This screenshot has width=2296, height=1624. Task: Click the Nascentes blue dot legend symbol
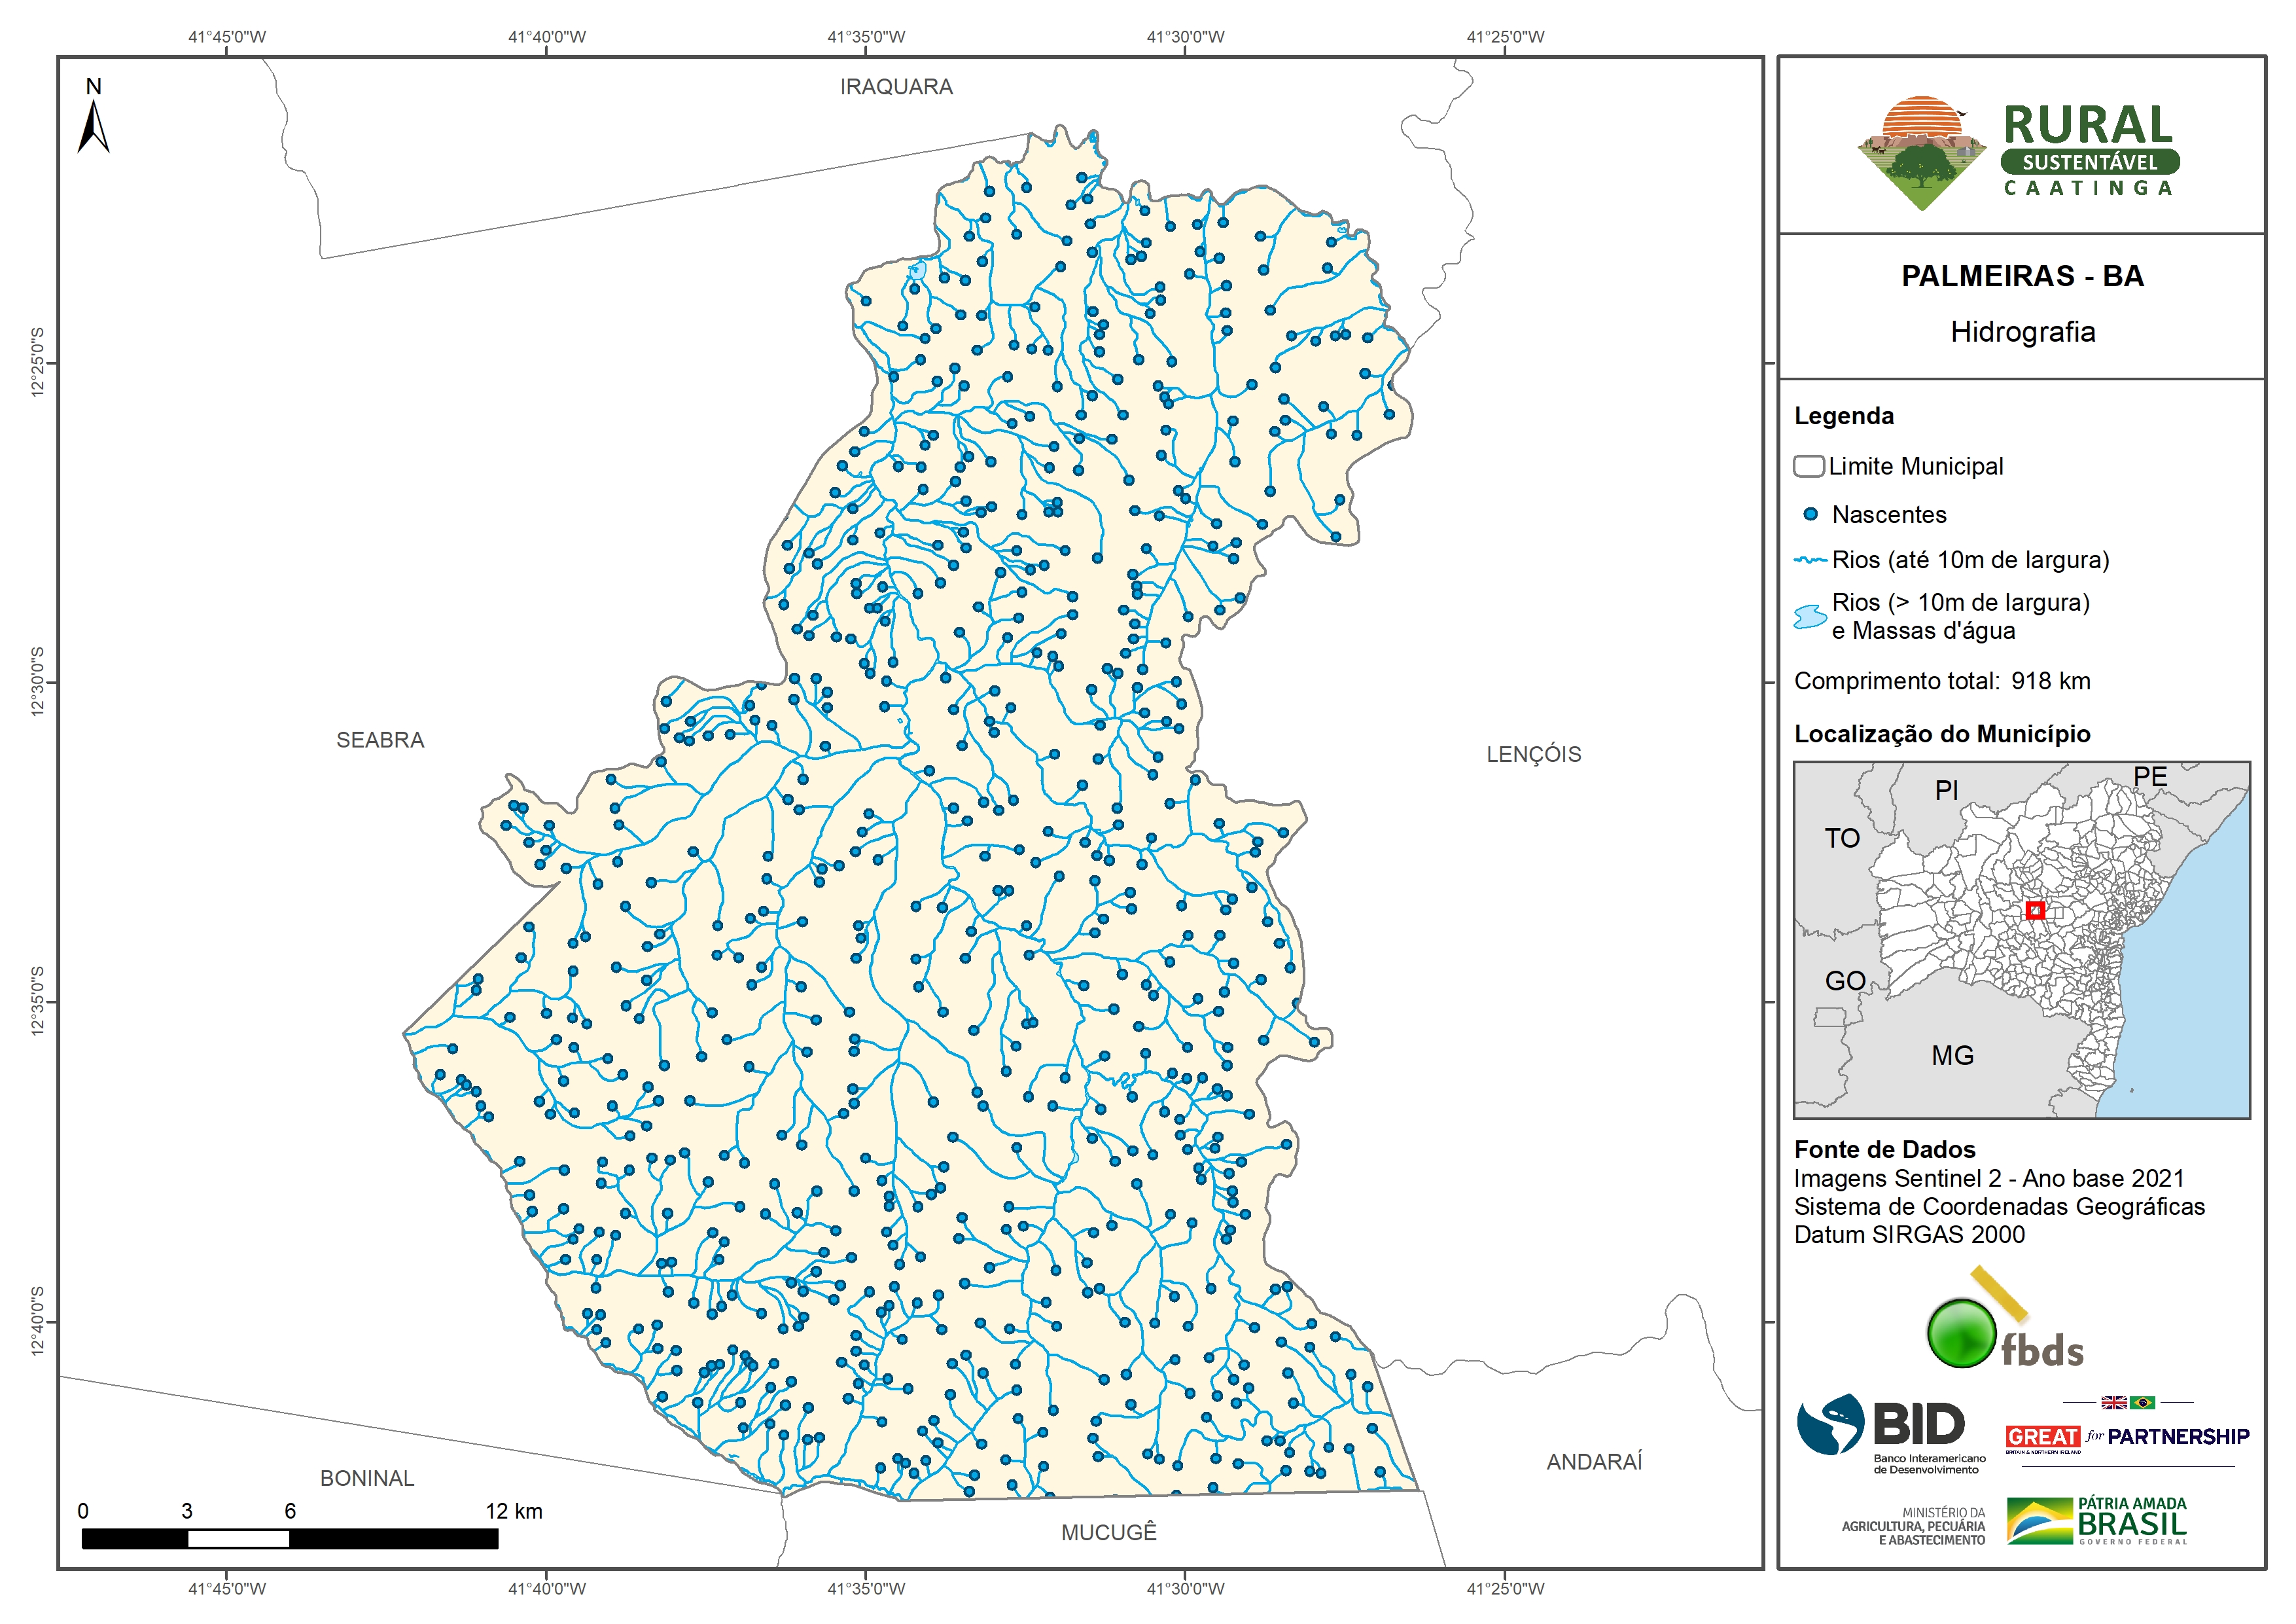(x=1810, y=514)
